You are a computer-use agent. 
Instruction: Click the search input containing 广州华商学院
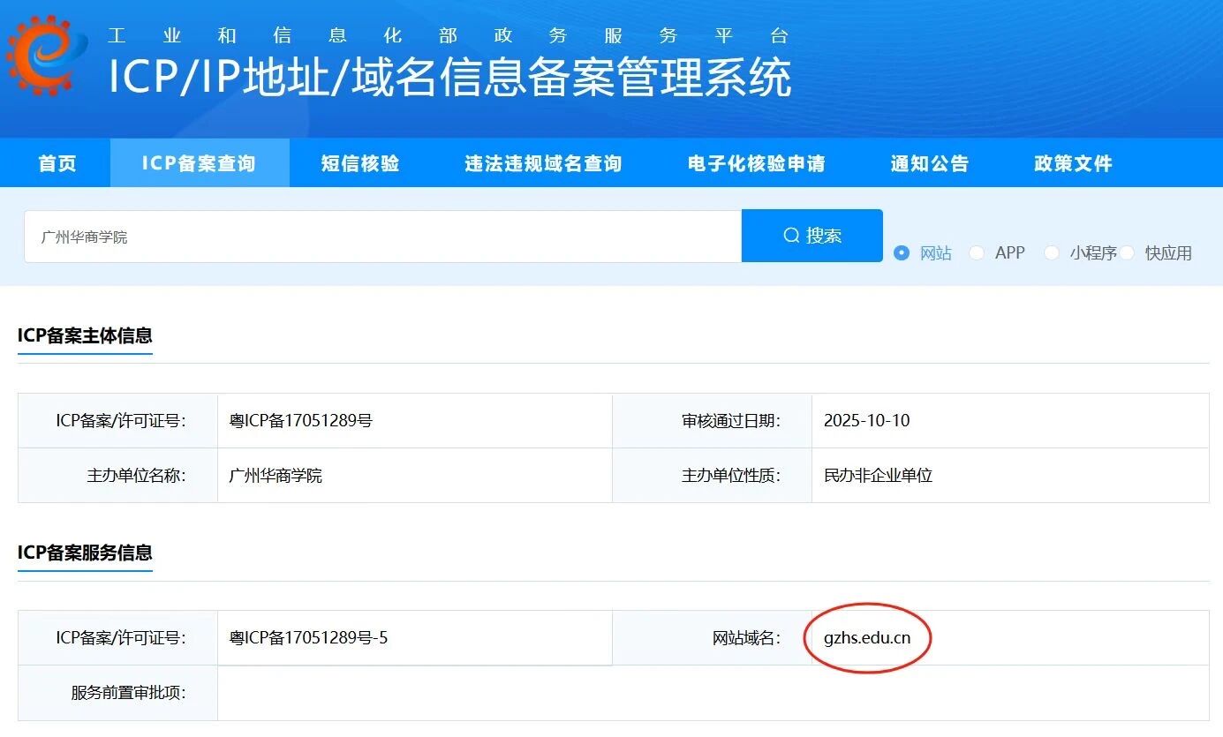[380, 235]
